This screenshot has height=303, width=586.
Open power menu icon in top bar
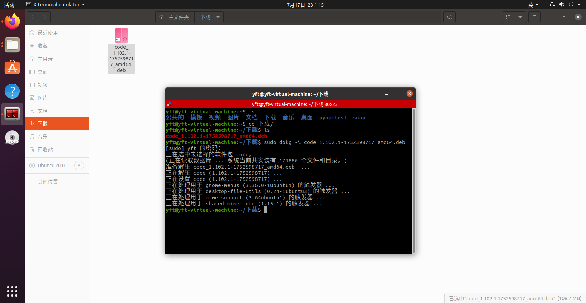[571, 4]
